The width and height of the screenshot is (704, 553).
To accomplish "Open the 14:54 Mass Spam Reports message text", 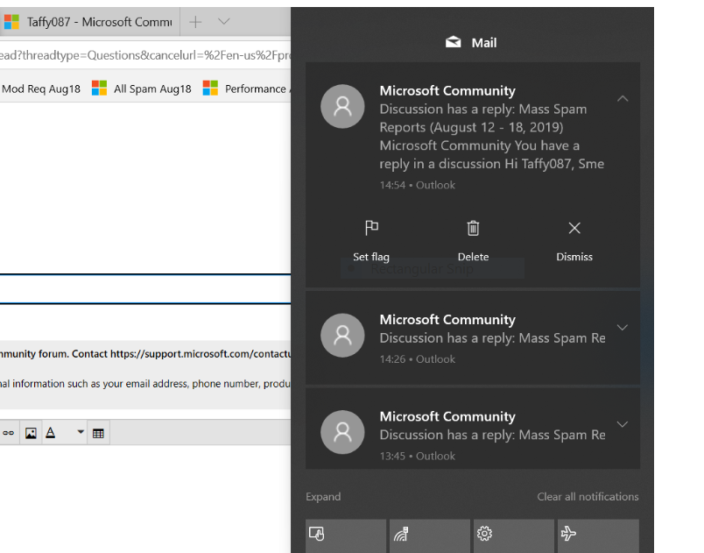I will coord(491,137).
